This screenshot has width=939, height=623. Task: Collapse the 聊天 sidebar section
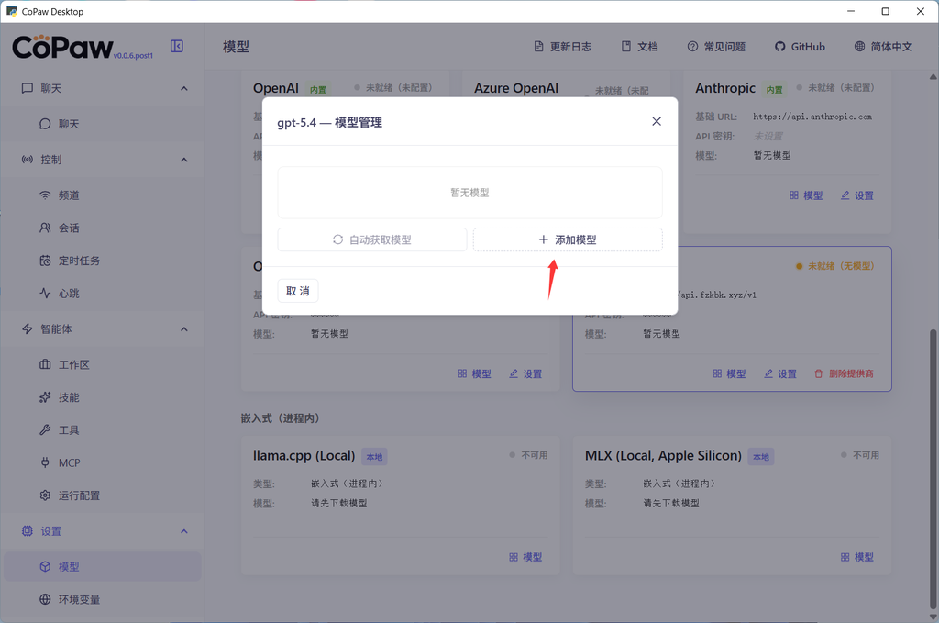point(183,89)
